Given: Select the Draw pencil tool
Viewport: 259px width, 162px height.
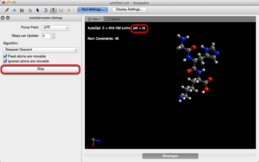Looking at the screenshot, I should pyautogui.click(x=7, y=10).
